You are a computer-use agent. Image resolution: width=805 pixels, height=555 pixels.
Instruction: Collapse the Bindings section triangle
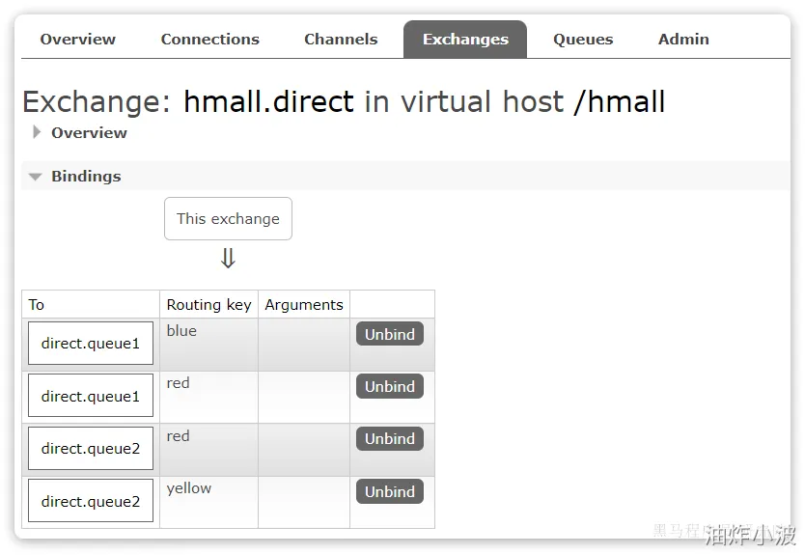36,177
